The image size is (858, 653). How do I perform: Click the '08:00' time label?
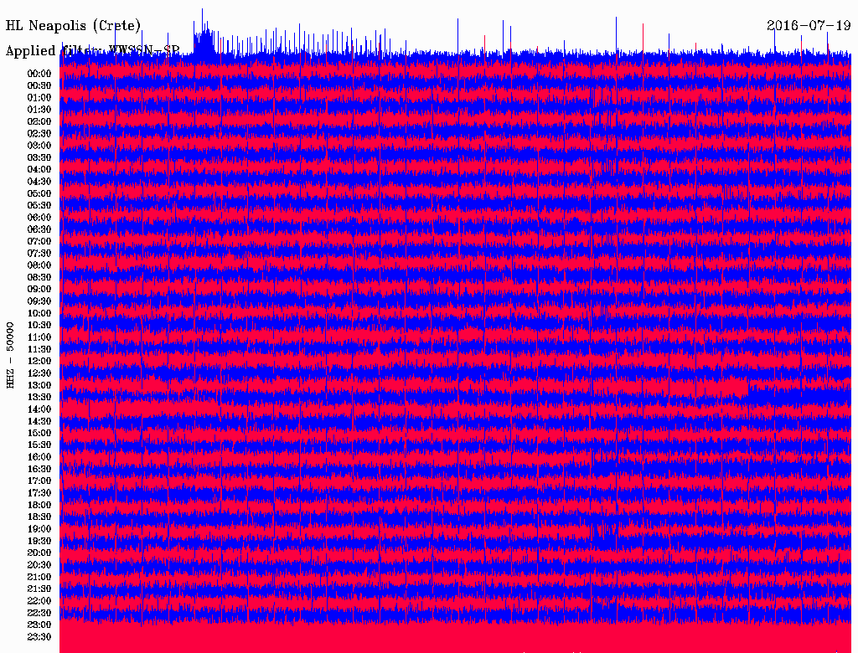coord(39,265)
